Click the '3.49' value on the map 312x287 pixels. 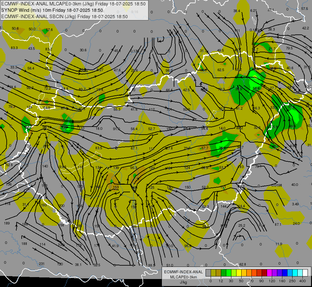[x=295, y=204]
